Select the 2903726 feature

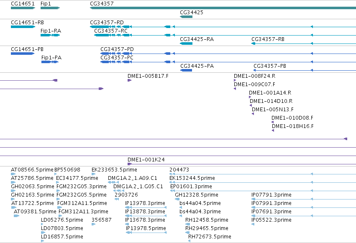(x=117, y=199)
